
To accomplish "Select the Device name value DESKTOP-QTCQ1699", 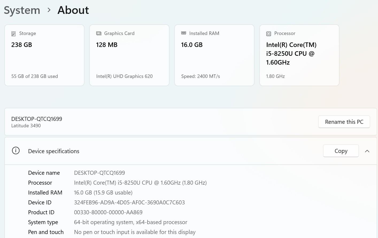I will (x=99, y=173).
